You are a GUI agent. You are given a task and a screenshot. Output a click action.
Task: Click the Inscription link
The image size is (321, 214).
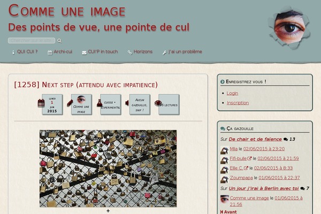[238, 103]
